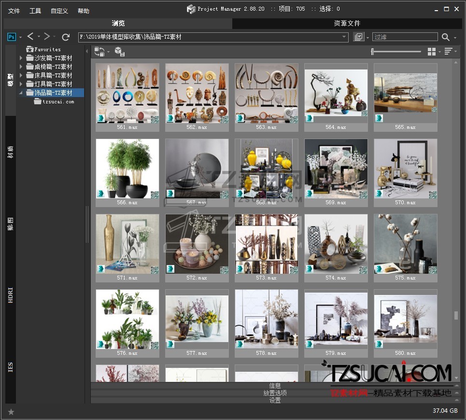Click the favorites star in status bar

11,412
